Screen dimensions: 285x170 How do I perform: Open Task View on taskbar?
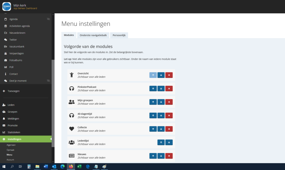(x=20, y=167)
